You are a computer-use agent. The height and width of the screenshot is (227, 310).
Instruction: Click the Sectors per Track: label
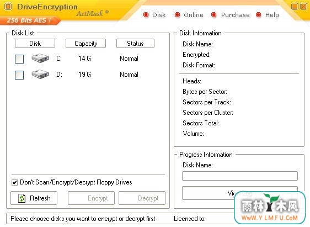pos(207,102)
